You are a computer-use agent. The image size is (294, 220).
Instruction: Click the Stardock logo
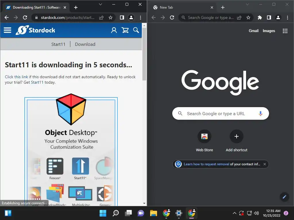point(35,30)
